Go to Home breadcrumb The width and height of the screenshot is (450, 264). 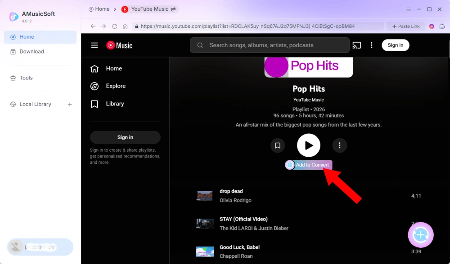(x=99, y=9)
